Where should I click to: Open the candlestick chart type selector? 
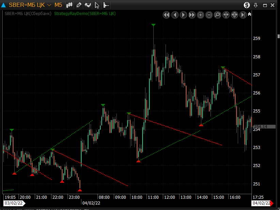[x=69, y=5]
